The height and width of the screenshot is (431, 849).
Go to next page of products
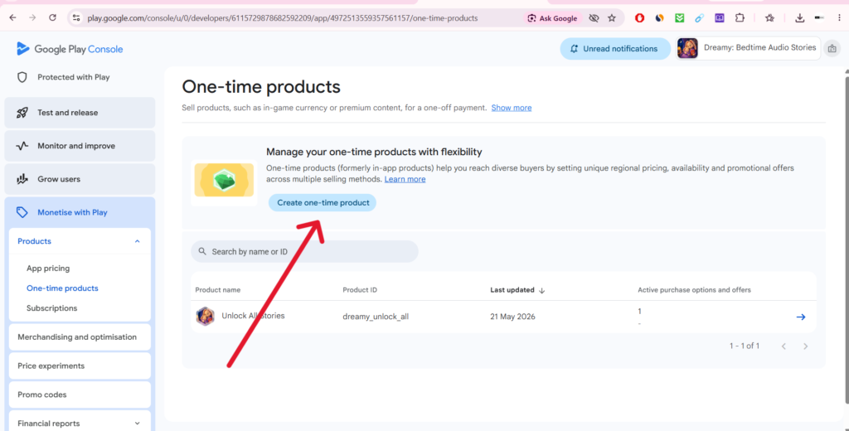click(x=806, y=346)
